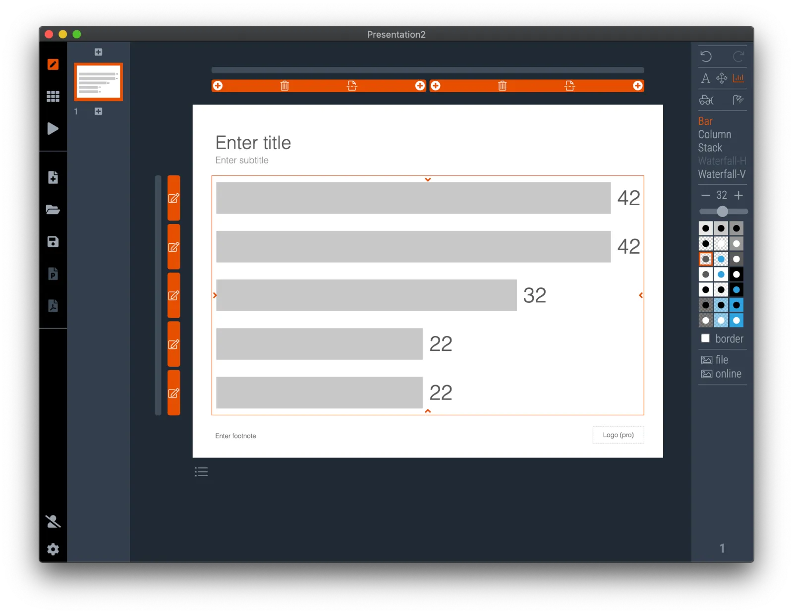Delete the second column with its trash icon

502,86
